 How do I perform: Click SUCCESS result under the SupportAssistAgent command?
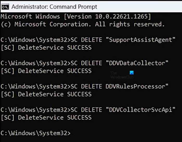tap(79, 48)
